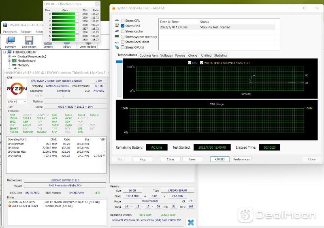Select the SanDisk pSSD drive row
The height and width of the screenshot is (228, 324).
point(57,206)
